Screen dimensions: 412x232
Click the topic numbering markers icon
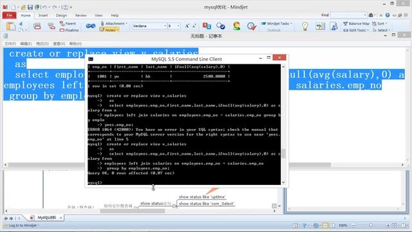[207, 26]
